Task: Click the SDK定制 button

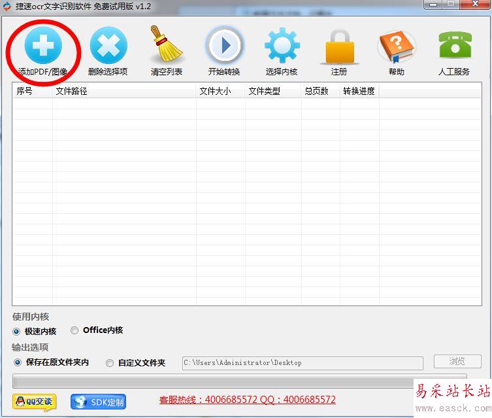Action: click(x=98, y=402)
